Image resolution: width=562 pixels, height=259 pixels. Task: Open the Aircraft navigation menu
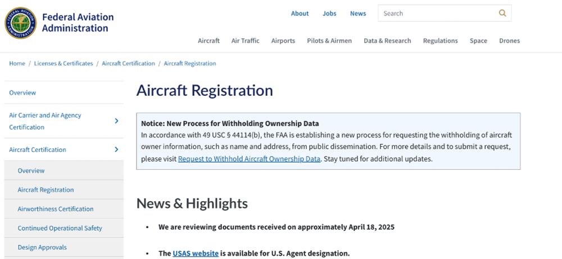tap(209, 41)
